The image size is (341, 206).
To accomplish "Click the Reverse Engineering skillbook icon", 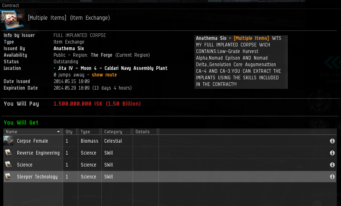I will [8, 153].
